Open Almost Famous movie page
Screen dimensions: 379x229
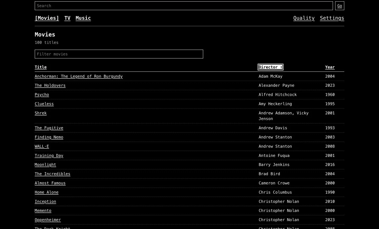[x=50, y=183]
